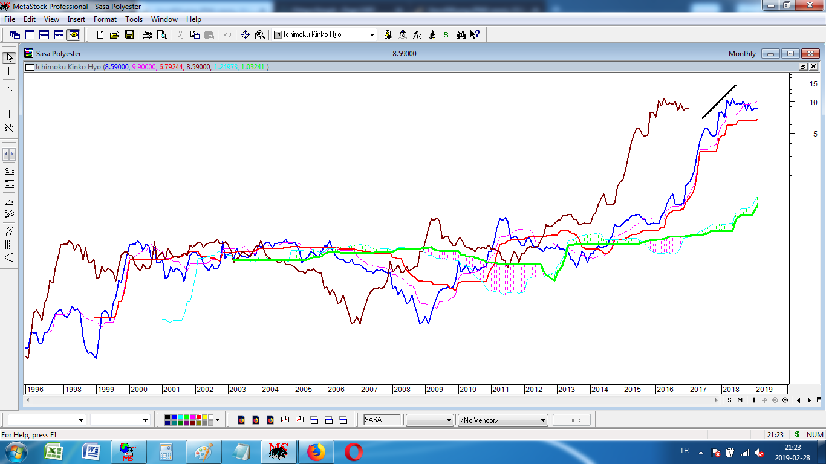This screenshot has width=826, height=464.
Task: Click the zoom in circle button below chart
Action: [785, 400]
